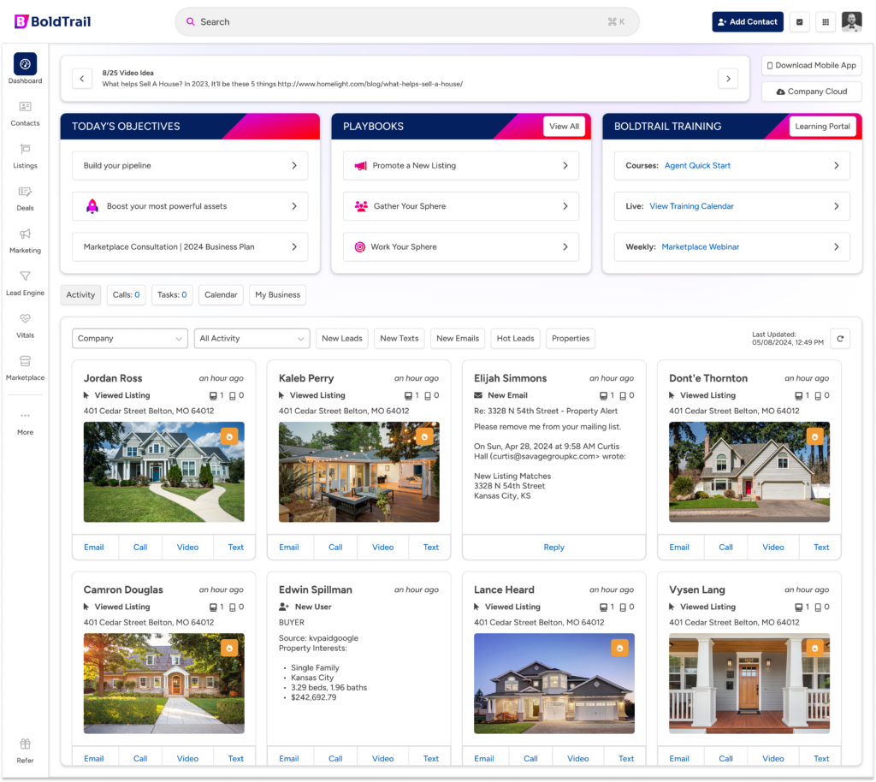Open the Agent Quick Start link
876x782 pixels.
click(x=697, y=166)
